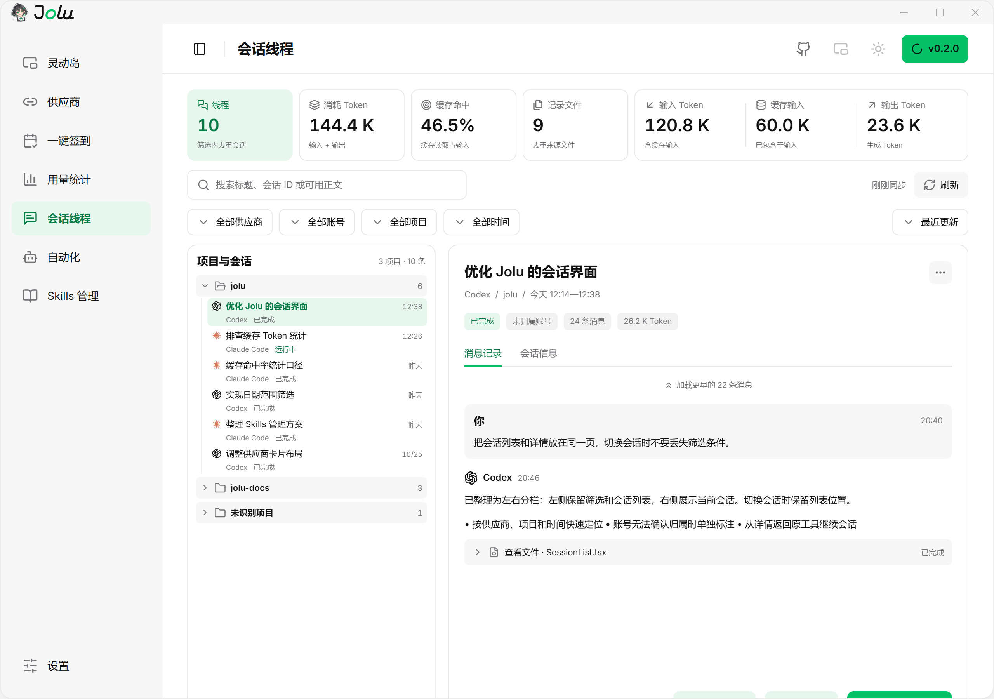Toggle the sidebar panel icon
The height and width of the screenshot is (699, 994).
point(200,49)
